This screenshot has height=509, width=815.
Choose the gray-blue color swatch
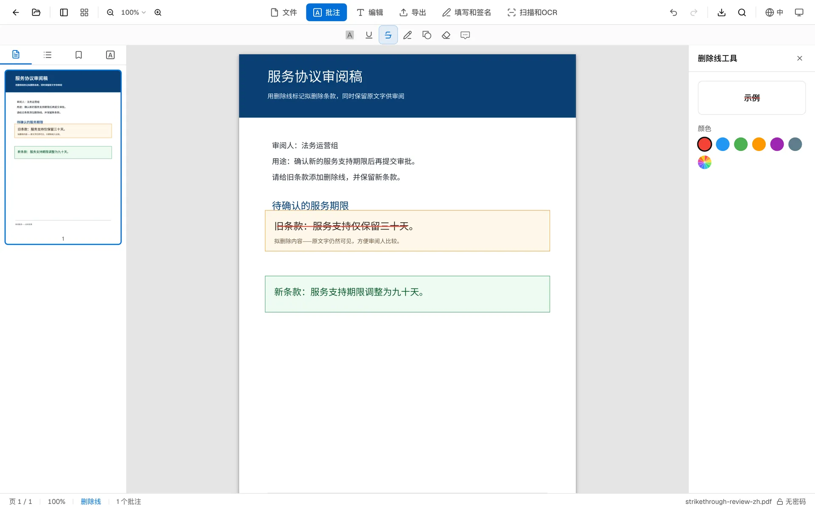[795, 144]
